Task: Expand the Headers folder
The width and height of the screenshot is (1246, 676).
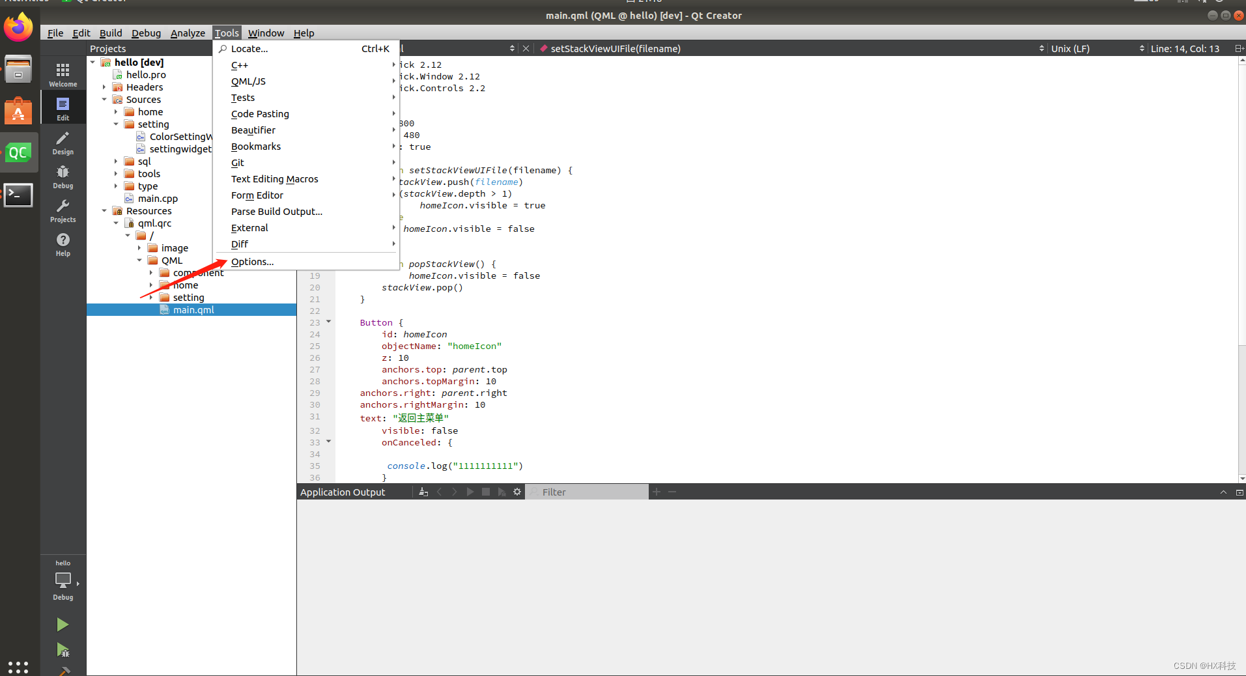Action: pos(104,87)
